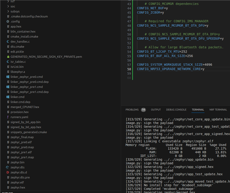Open zephyr_pre0.elf file
Image resolution: width=230 pixels, height=193 pixels.
21,142
